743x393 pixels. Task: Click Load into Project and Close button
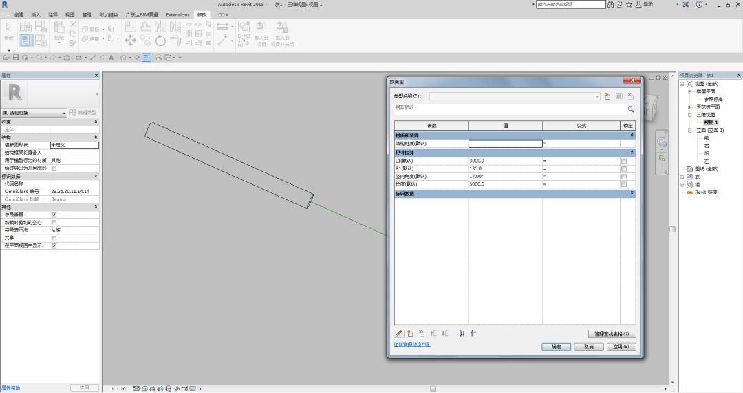click(283, 34)
